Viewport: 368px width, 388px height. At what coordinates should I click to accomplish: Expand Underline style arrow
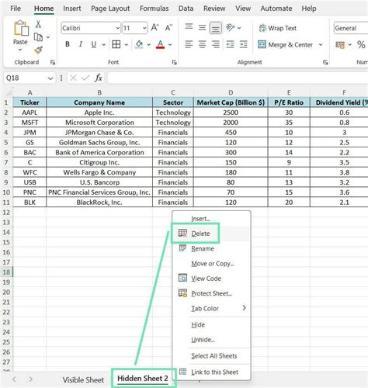pyautogui.click(x=103, y=45)
